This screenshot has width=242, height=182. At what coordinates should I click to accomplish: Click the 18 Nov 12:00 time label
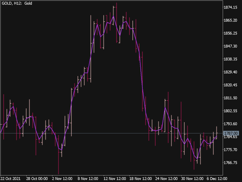tap(140, 179)
